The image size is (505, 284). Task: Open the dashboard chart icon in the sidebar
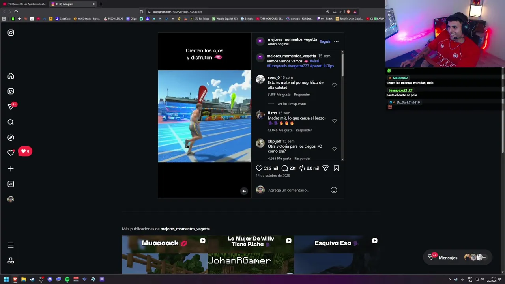tap(11, 184)
